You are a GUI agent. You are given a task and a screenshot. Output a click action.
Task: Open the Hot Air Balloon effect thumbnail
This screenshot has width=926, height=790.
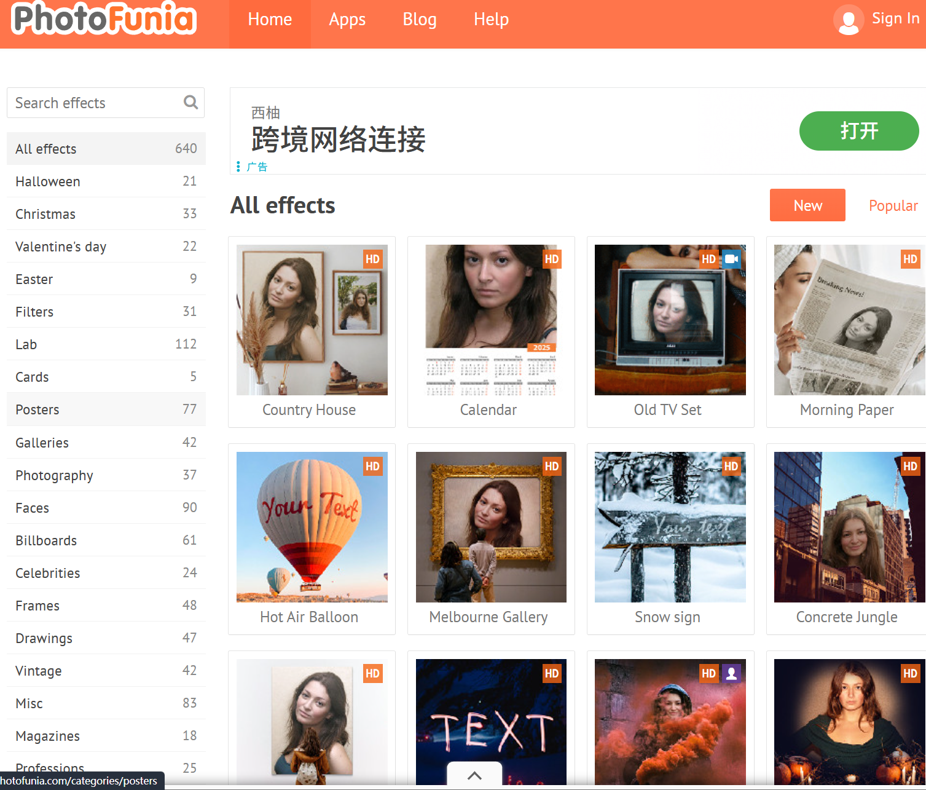[312, 527]
